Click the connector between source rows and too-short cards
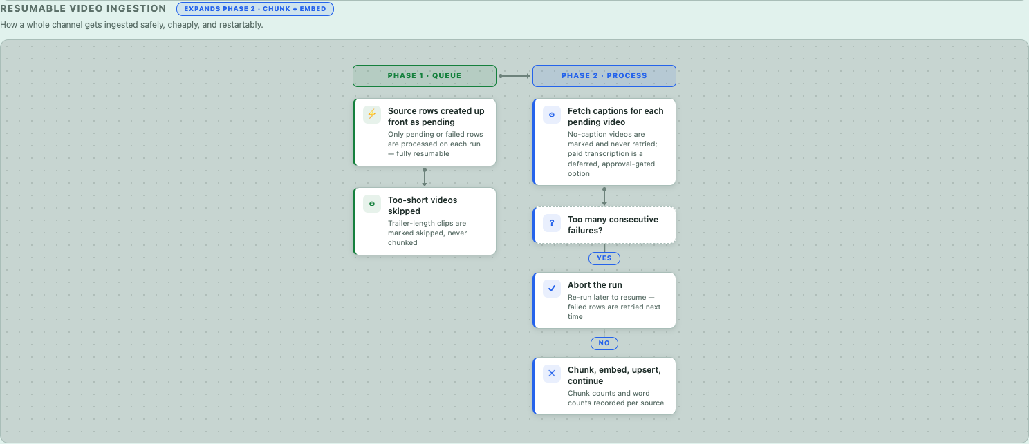Image resolution: width=1029 pixels, height=444 pixels. point(425,177)
